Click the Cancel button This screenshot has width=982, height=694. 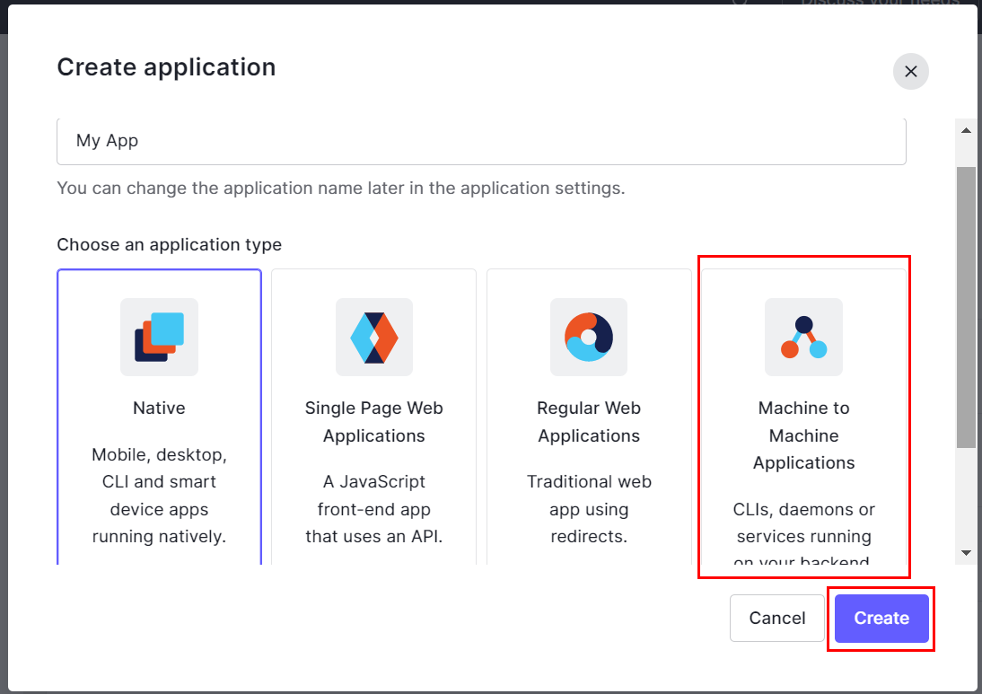coord(777,618)
